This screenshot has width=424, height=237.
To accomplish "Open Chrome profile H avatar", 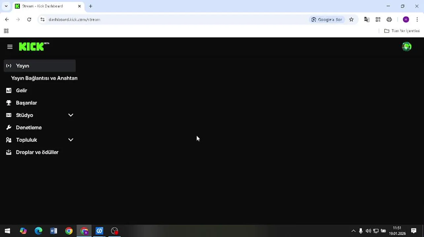I will 406,19.
